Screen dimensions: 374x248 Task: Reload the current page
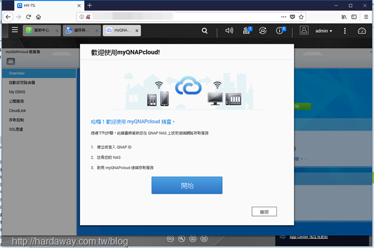(29, 17)
